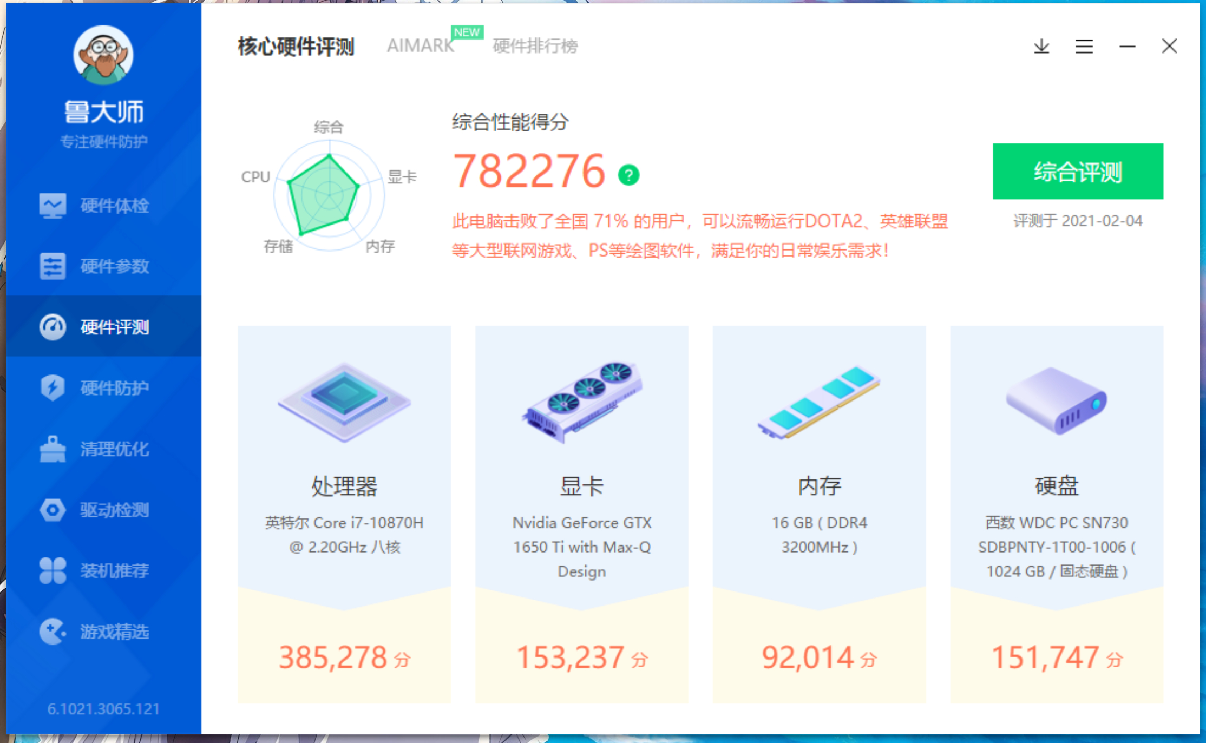Click the 显卡 card title

pos(582,486)
